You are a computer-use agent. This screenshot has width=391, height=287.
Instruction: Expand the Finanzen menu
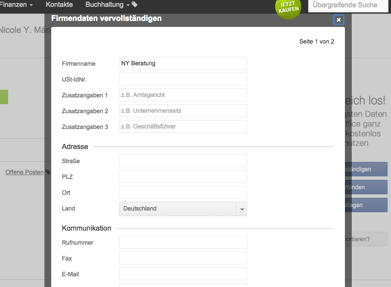(16, 5)
